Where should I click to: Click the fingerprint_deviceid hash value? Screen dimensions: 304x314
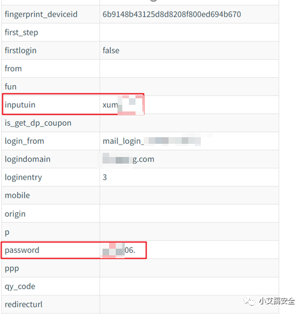tap(171, 14)
